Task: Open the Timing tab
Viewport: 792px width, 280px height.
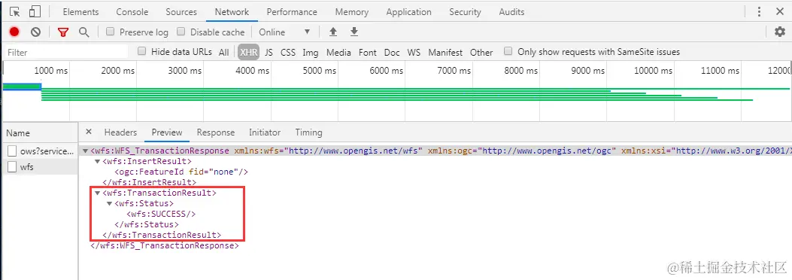Action: (308, 132)
